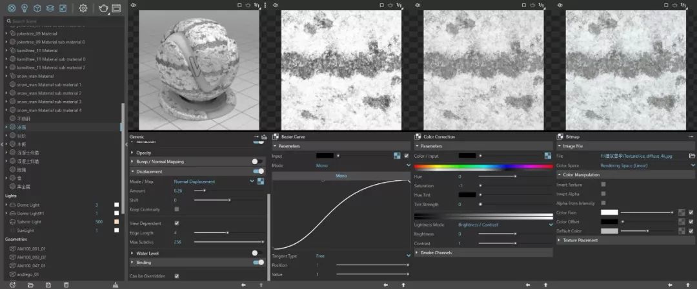Click the file browse folder icon for Bitmap

[692, 156]
